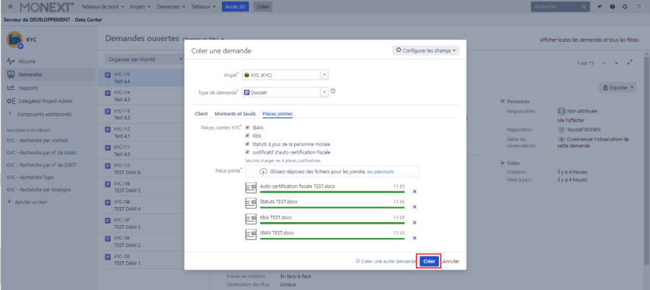Screen dimensions: 650x290
Task: Open the settings gear in top bar
Action: (x=626, y=6)
